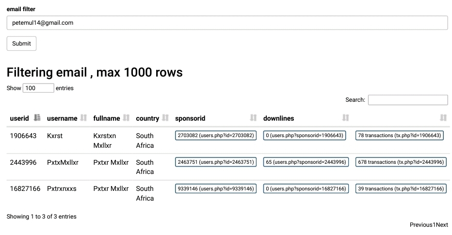This screenshot has height=235, width=452.
Task: Open 39 transactions for user 16827166
Action: pyautogui.click(x=401, y=189)
